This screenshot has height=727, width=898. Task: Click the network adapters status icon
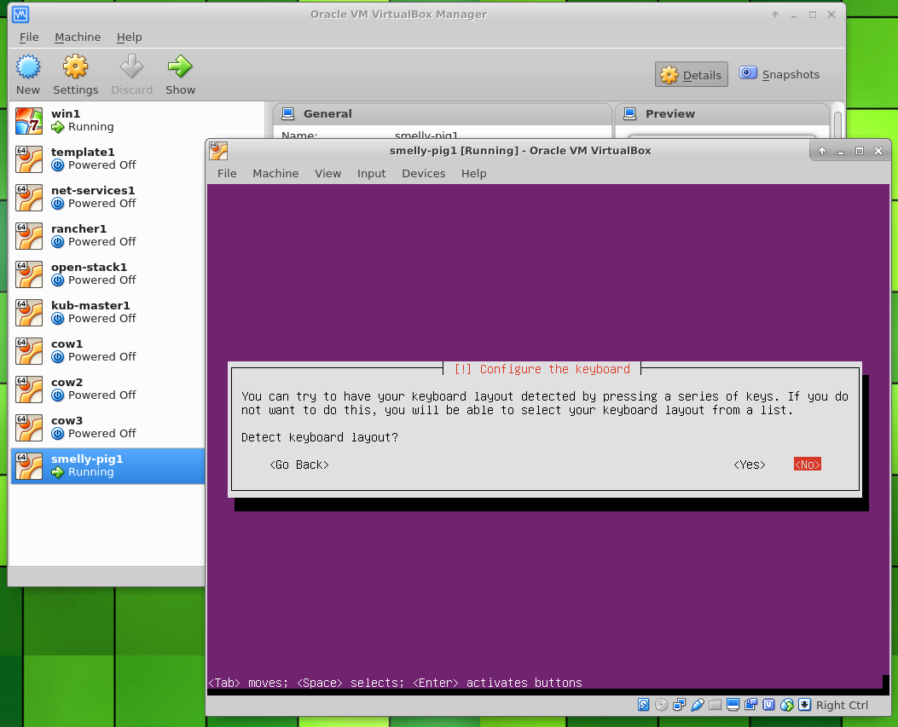[x=679, y=705]
